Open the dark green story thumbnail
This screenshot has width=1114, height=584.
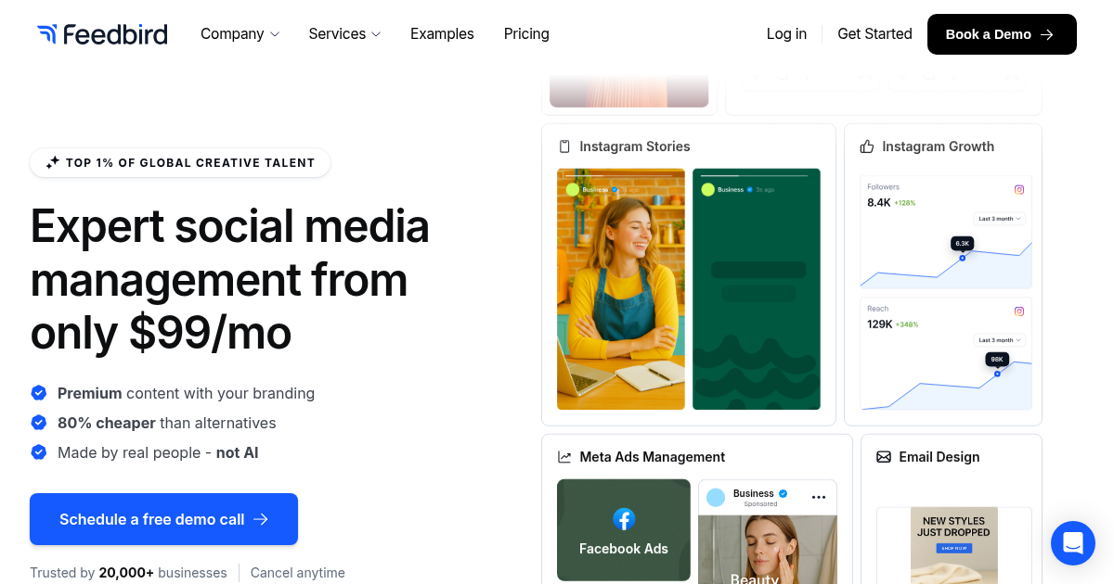click(757, 289)
